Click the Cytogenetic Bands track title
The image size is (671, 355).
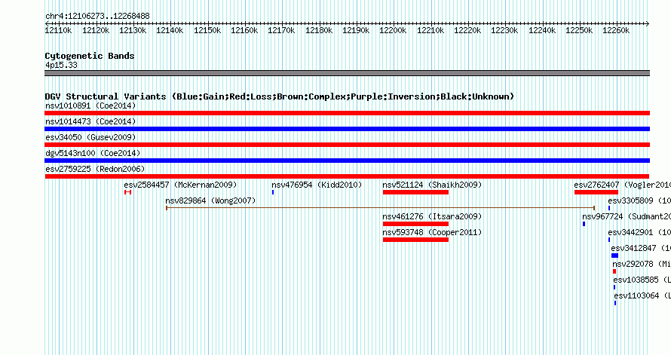coord(90,56)
